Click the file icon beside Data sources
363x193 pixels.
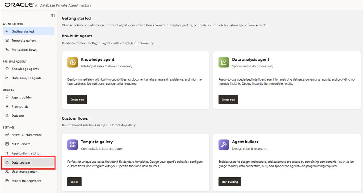coord(7,162)
